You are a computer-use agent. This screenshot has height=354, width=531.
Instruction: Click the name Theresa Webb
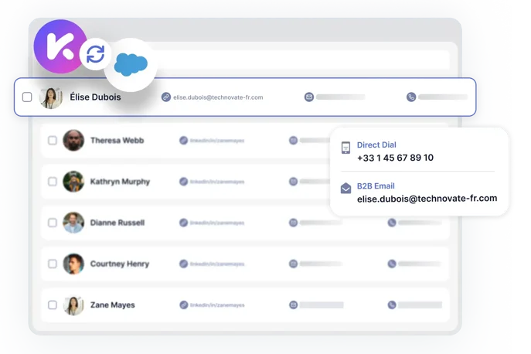pyautogui.click(x=117, y=140)
